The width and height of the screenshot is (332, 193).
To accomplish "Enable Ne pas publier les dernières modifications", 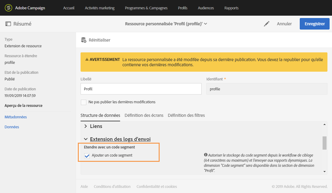I will pos(84,102).
